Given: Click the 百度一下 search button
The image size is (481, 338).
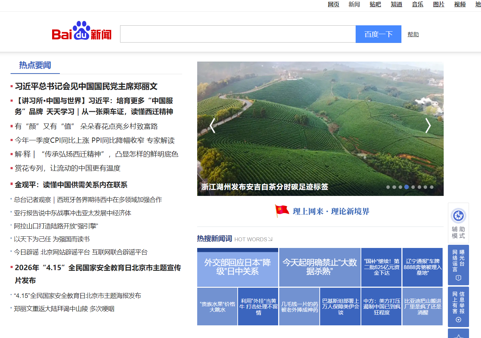Looking at the screenshot, I should (378, 34).
